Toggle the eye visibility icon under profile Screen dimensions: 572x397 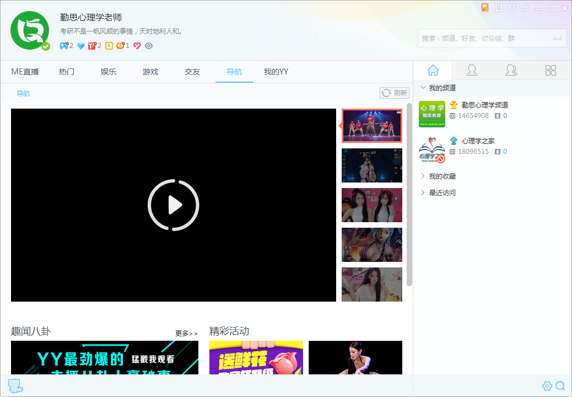click(x=149, y=46)
